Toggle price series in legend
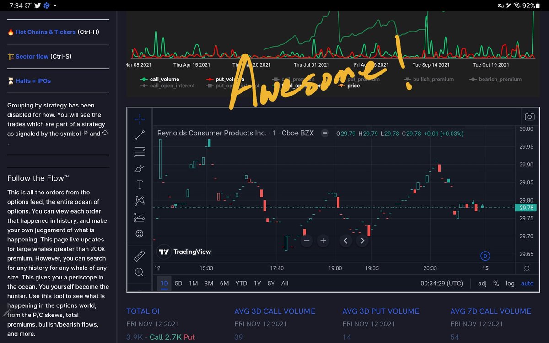Viewport: 549px width, 343px height. pos(348,86)
